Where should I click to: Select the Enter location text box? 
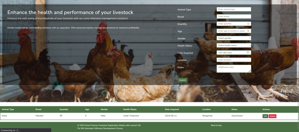(x=234, y=60)
